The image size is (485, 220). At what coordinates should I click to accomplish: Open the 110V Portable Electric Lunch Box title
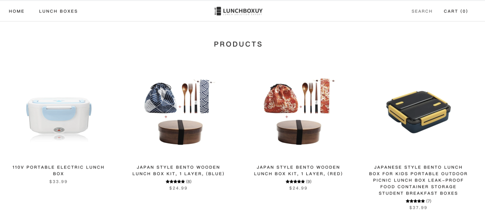pos(58,170)
